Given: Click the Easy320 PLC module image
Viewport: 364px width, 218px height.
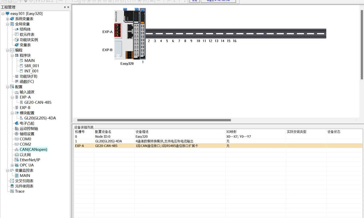Looking at the screenshot, I should tap(127, 34).
